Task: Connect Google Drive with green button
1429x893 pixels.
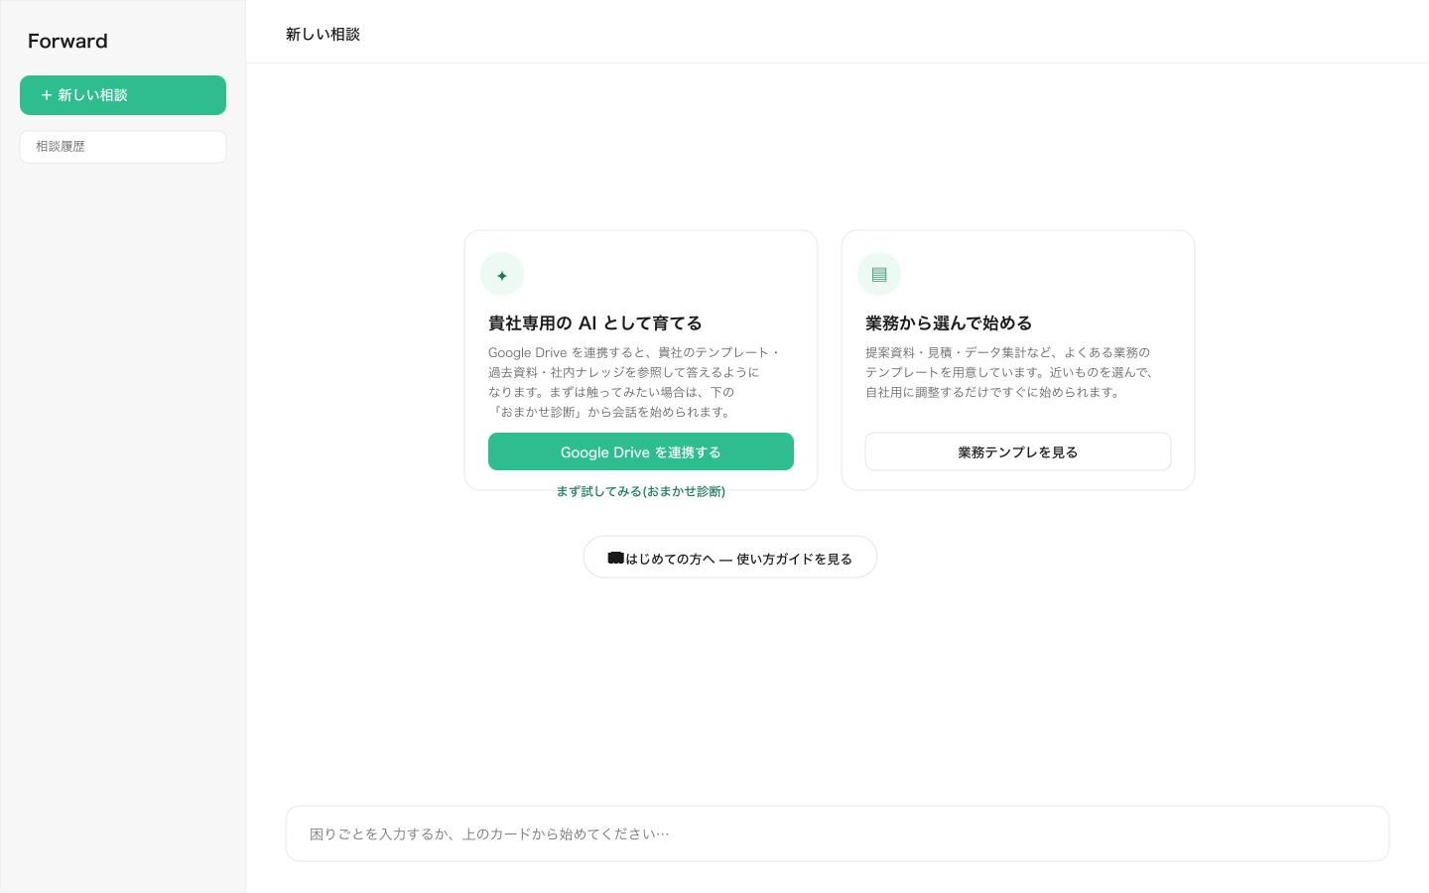Action: point(641,451)
